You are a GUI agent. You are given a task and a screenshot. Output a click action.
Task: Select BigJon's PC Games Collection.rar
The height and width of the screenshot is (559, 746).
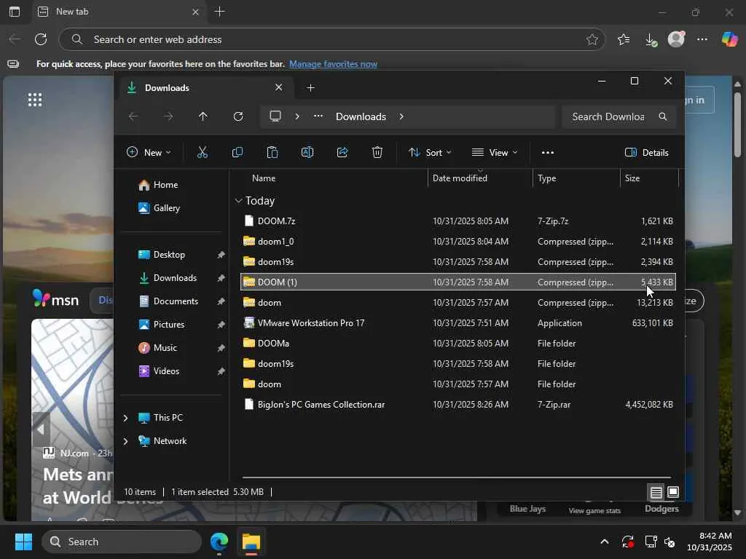(458, 405)
